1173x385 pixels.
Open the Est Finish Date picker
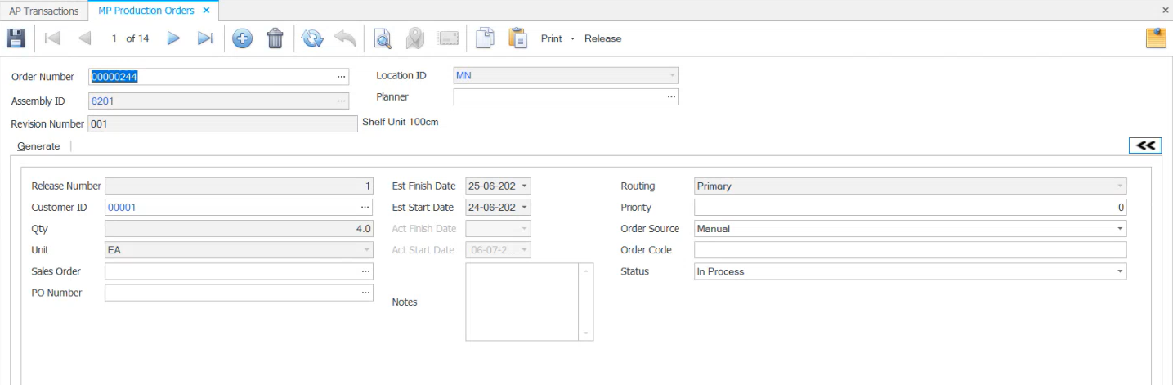524,186
